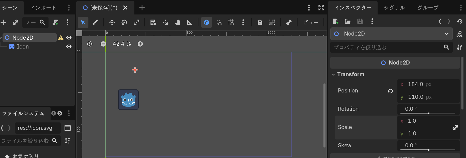Zoom in on the viewport
466x158 pixels.
[140, 44]
